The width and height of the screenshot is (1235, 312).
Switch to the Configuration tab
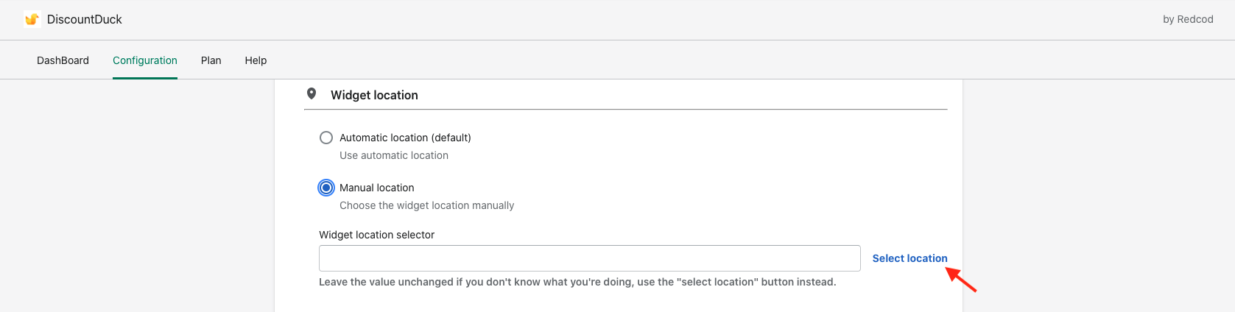145,60
